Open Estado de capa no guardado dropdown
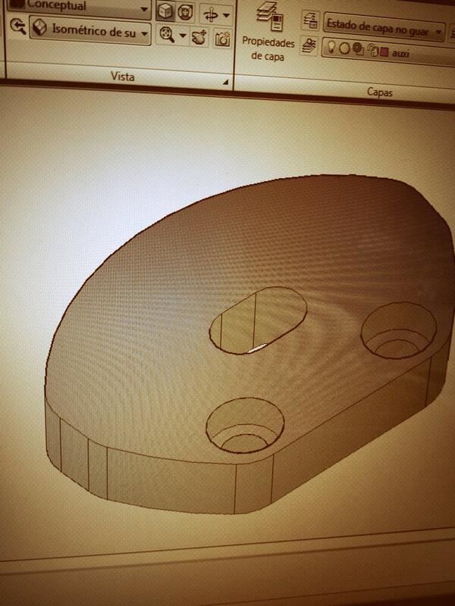Screen dimensions: 455x606 (x=384, y=27)
